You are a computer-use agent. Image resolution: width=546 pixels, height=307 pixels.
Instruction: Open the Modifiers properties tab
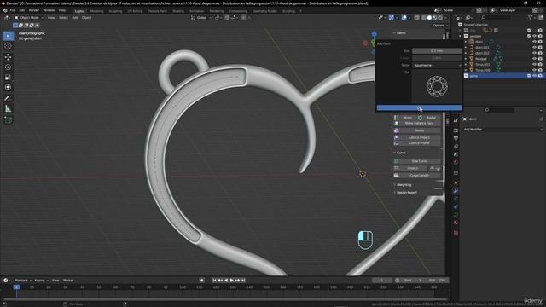click(456, 191)
